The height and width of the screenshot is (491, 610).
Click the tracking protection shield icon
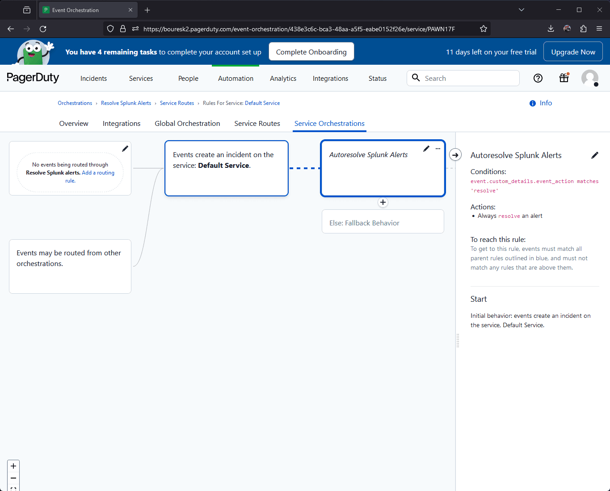[110, 29]
